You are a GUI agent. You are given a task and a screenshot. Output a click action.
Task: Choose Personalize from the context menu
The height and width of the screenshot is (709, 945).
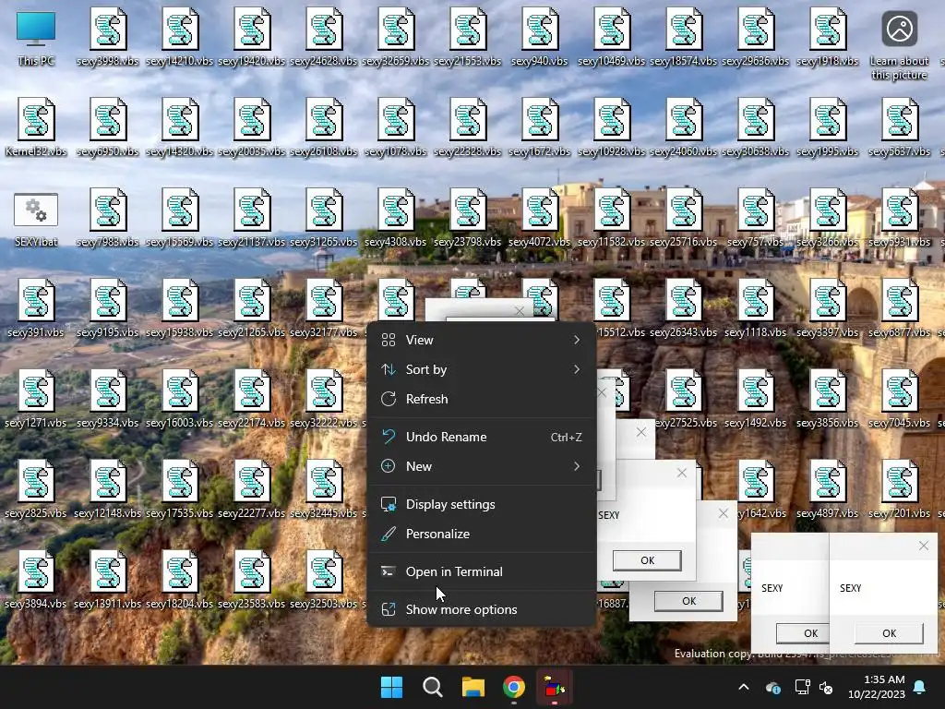pos(481,535)
